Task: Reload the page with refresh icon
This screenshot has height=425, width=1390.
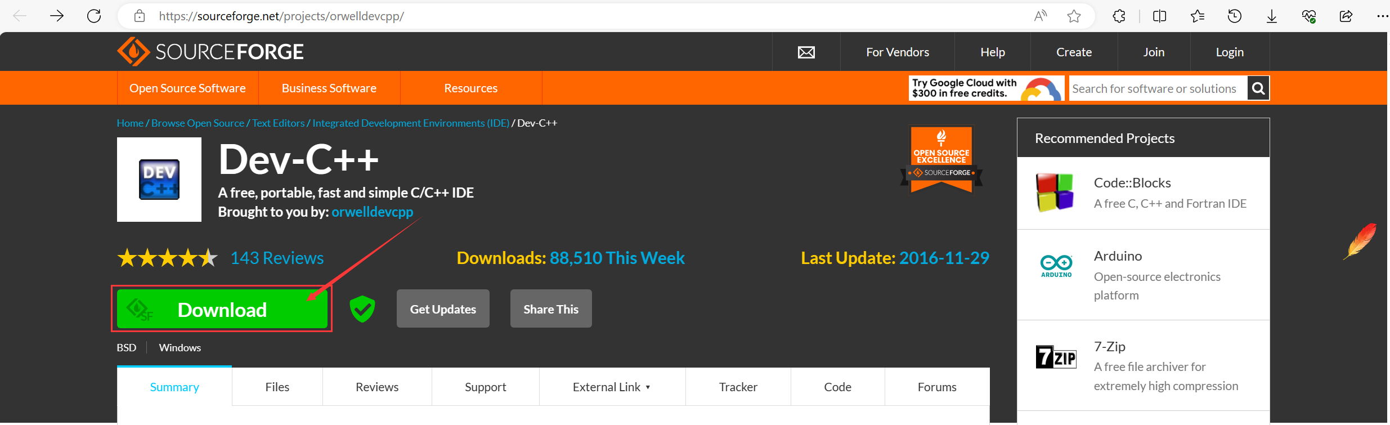Action: click(x=94, y=16)
